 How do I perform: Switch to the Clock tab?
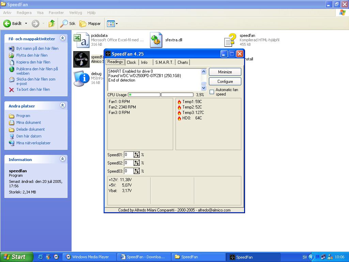[131, 62]
